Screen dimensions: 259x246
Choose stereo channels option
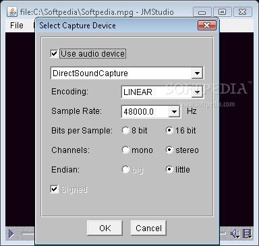tap(169, 150)
